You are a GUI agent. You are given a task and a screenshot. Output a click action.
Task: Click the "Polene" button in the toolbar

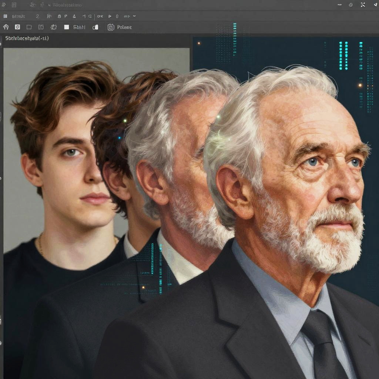tap(124, 27)
